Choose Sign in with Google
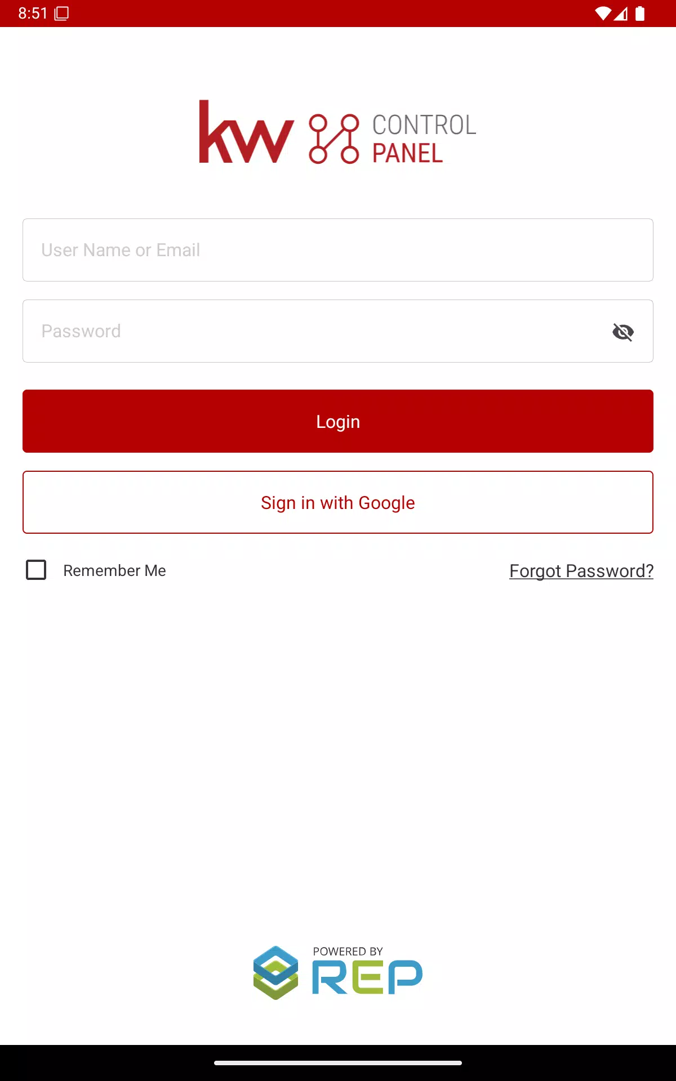This screenshot has height=1081, width=676. point(338,502)
